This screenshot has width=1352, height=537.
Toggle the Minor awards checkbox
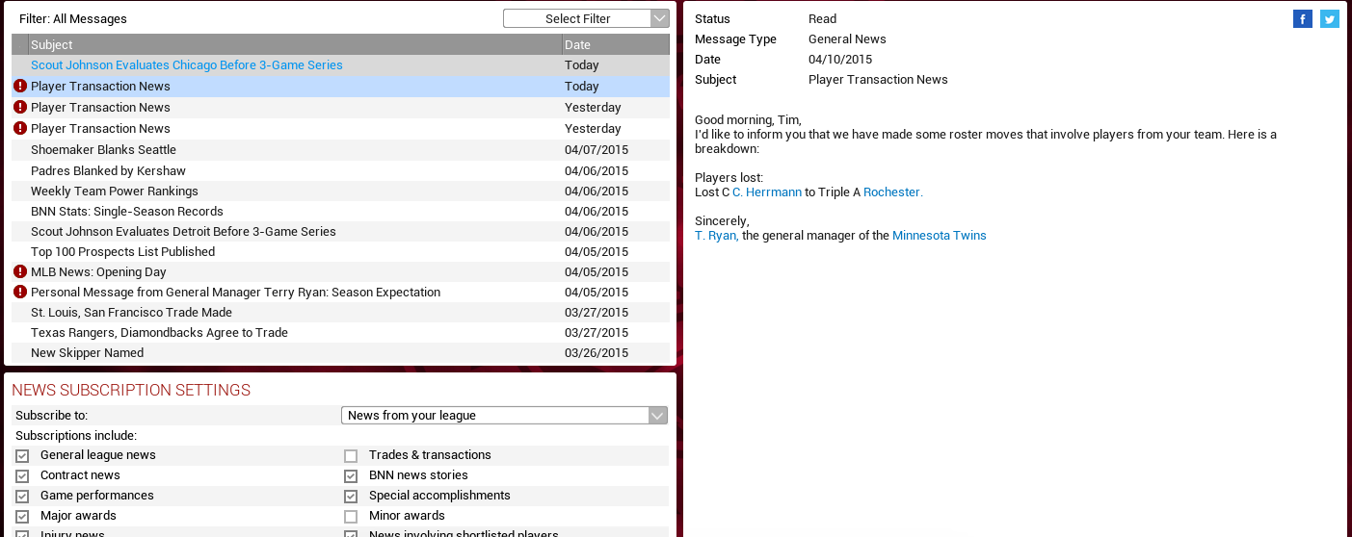(x=351, y=517)
